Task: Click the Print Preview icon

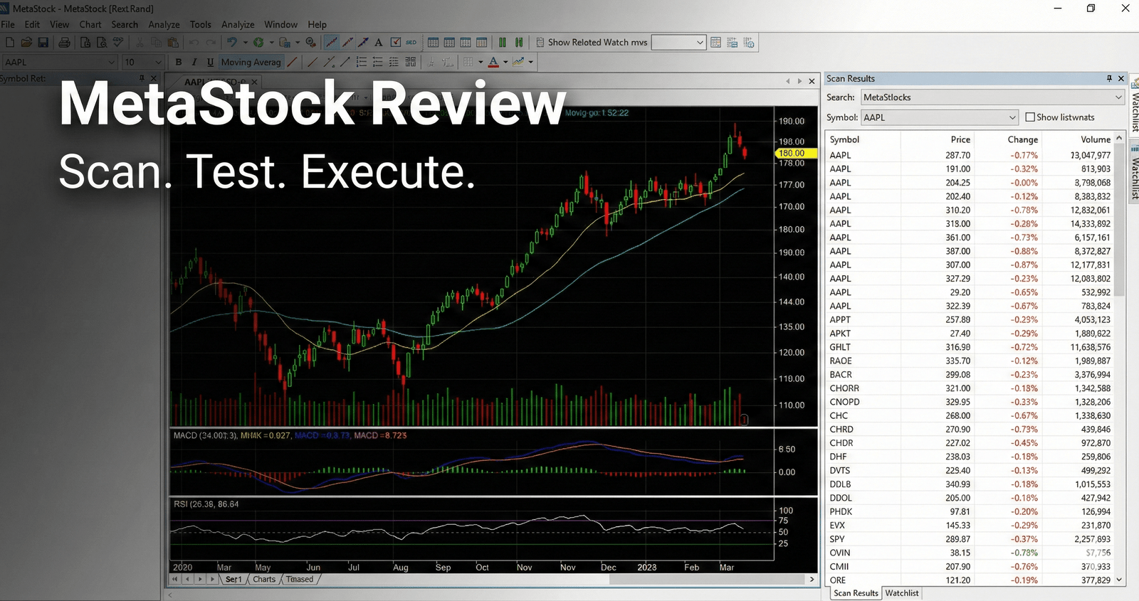Action: 102,43
